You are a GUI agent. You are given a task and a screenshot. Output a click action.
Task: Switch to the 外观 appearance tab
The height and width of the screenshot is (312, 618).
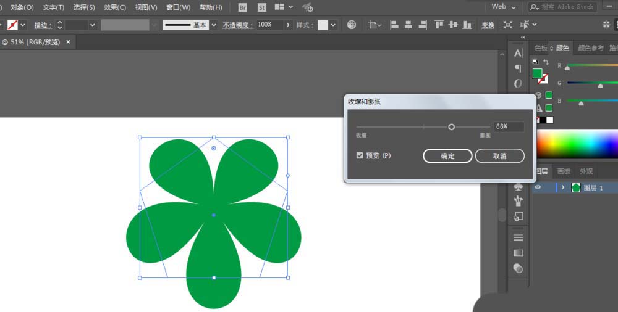pyautogui.click(x=586, y=171)
